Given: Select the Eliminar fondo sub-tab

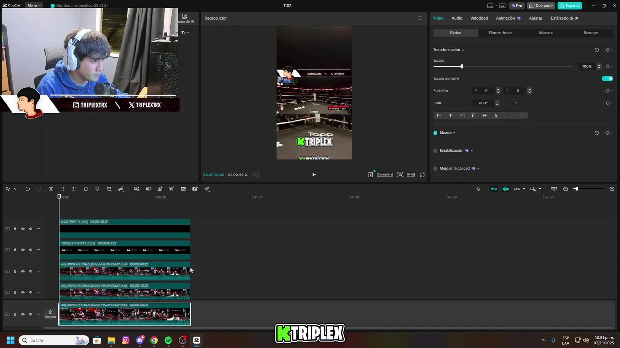Looking at the screenshot, I should coord(500,33).
